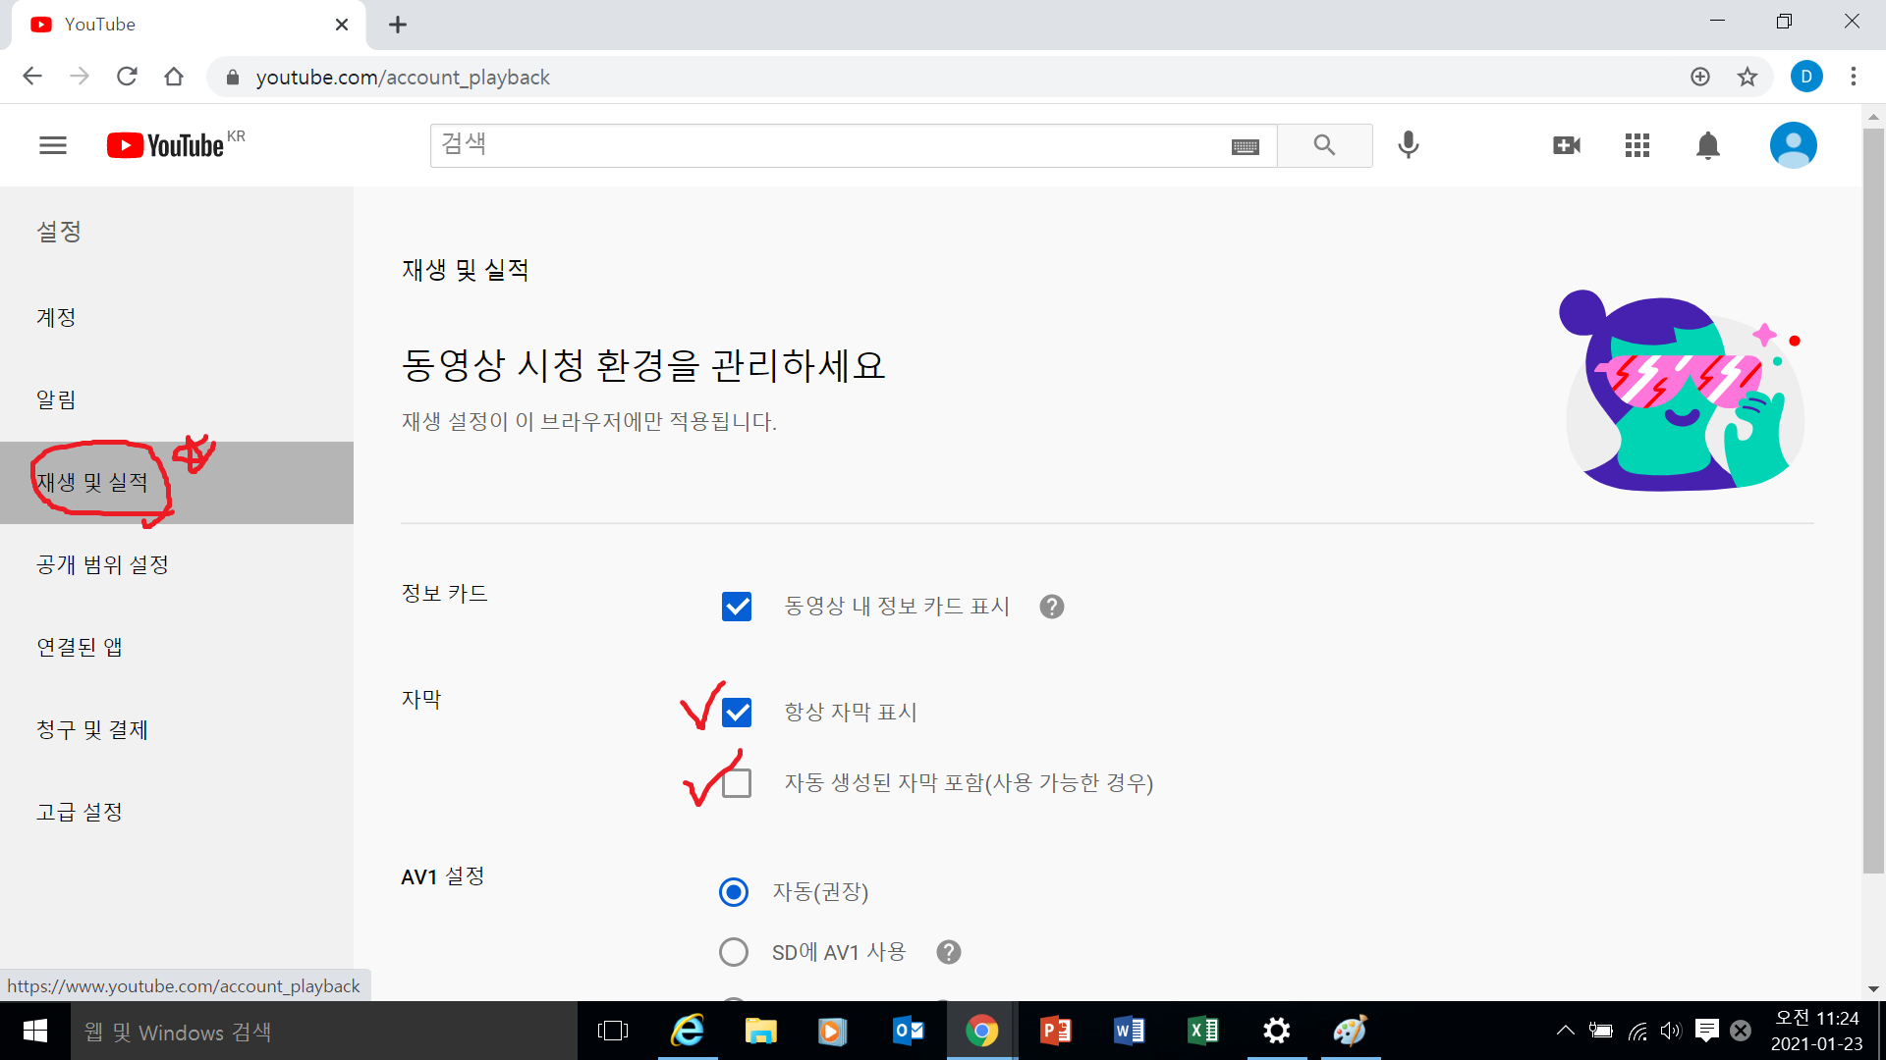Click the 검색 search input field

[x=825, y=145]
